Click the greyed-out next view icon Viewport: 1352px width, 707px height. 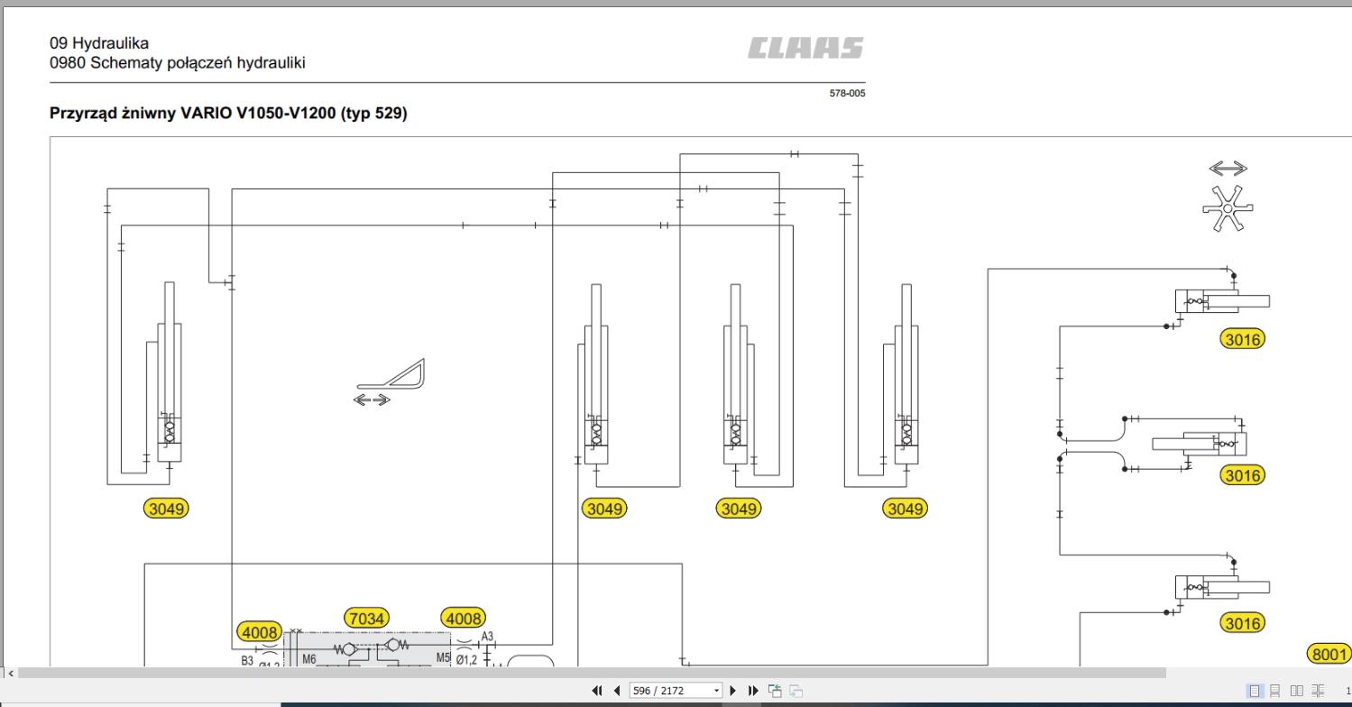click(796, 691)
